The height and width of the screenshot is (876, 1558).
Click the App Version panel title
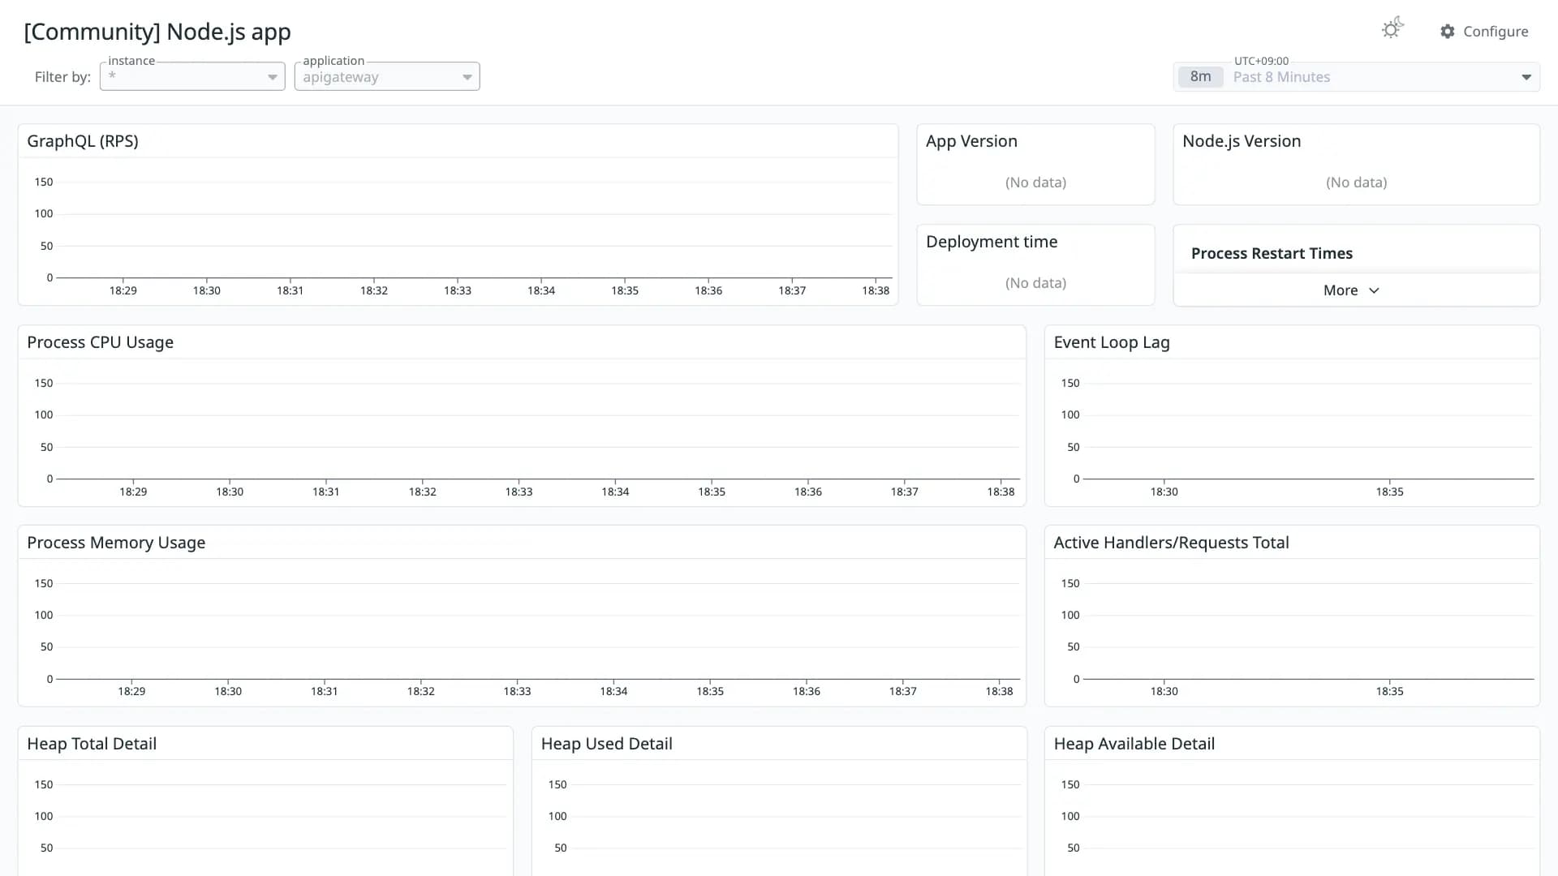(971, 141)
